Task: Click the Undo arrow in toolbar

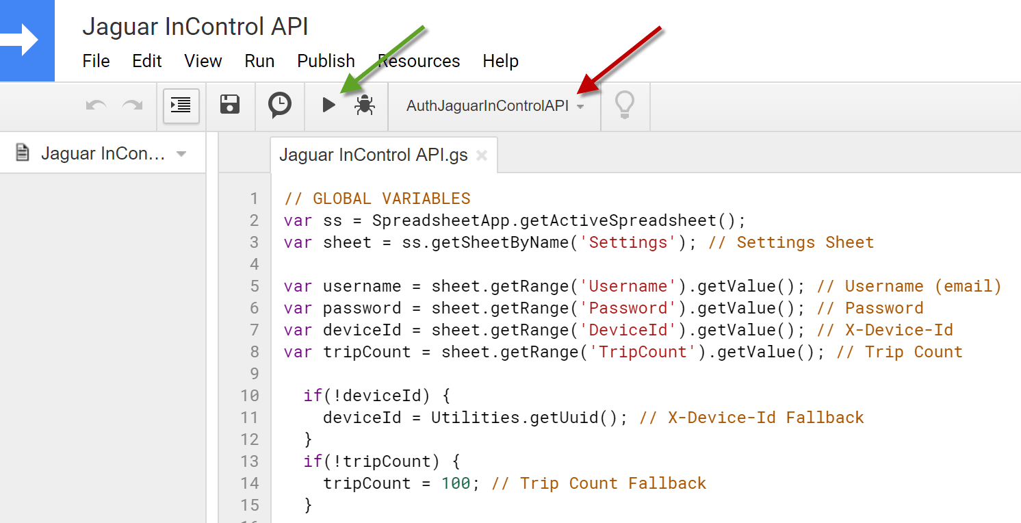Action: (96, 105)
